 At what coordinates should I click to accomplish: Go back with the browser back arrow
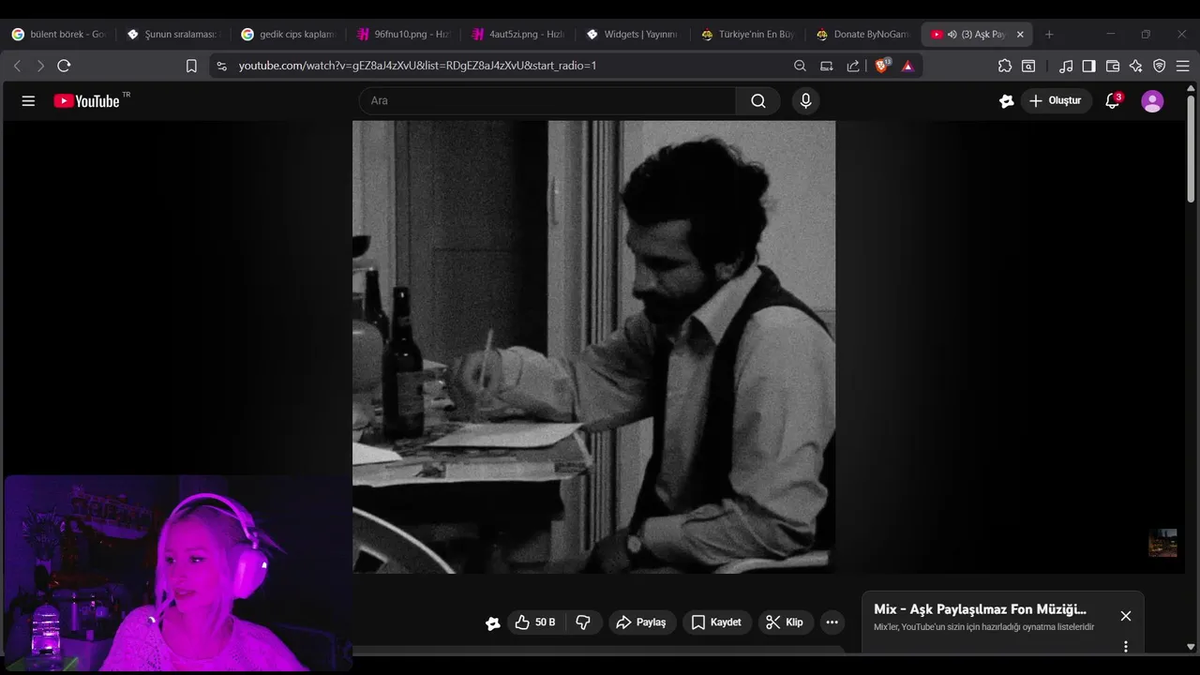pyautogui.click(x=17, y=66)
